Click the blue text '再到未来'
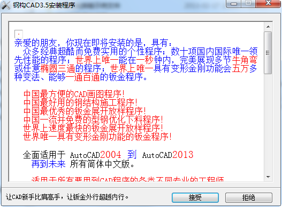 [48, 164]
